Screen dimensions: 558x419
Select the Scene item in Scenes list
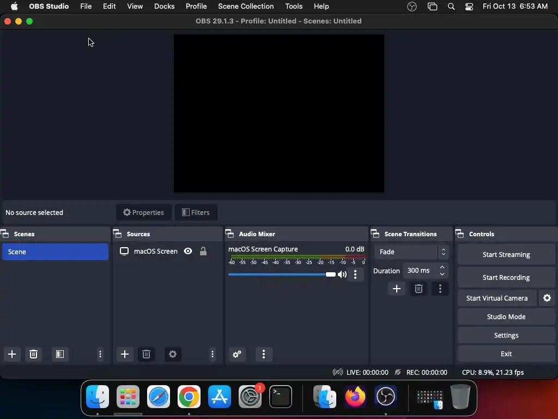coord(55,252)
